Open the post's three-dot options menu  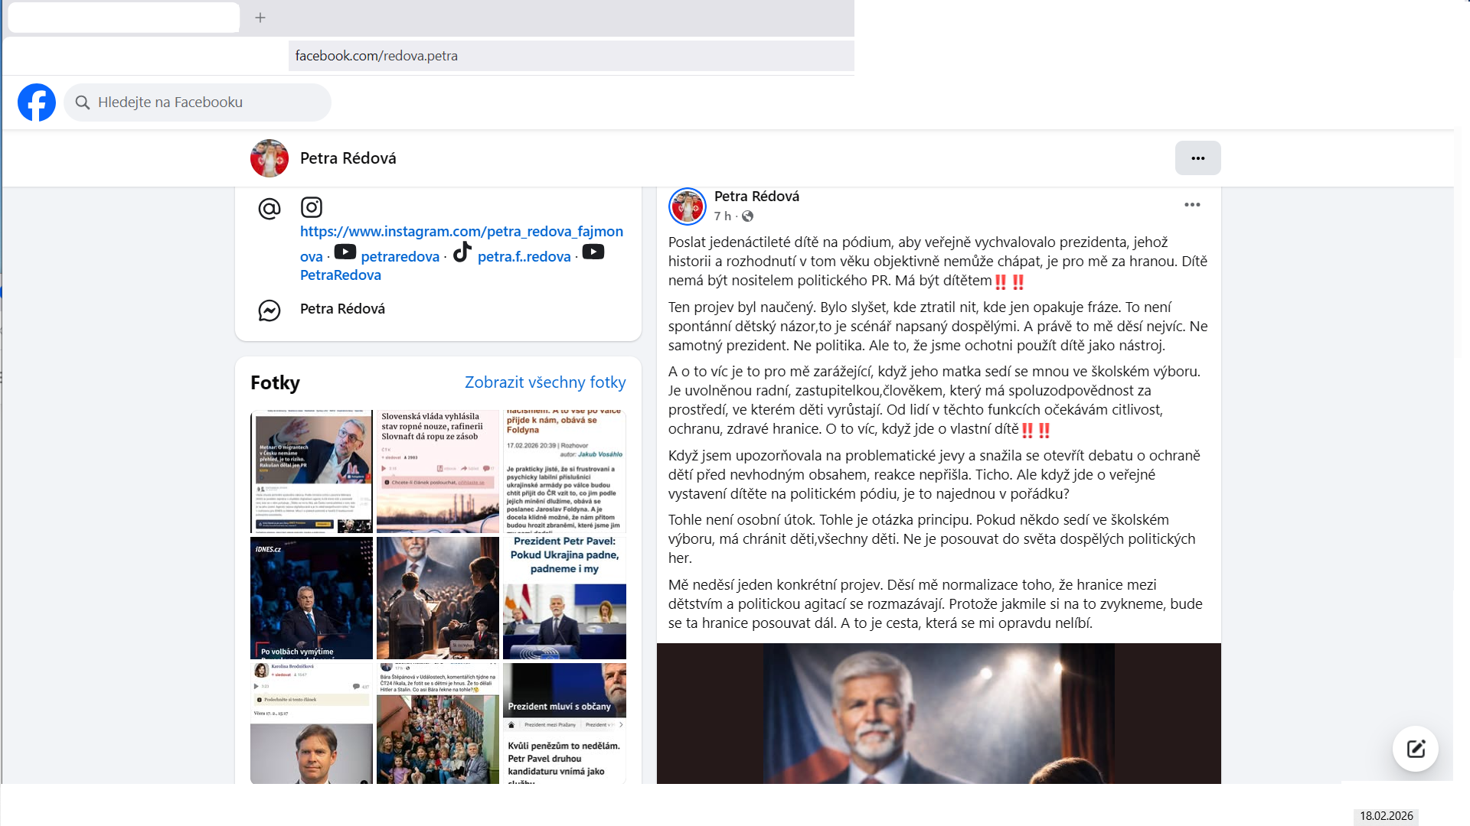[1192, 205]
